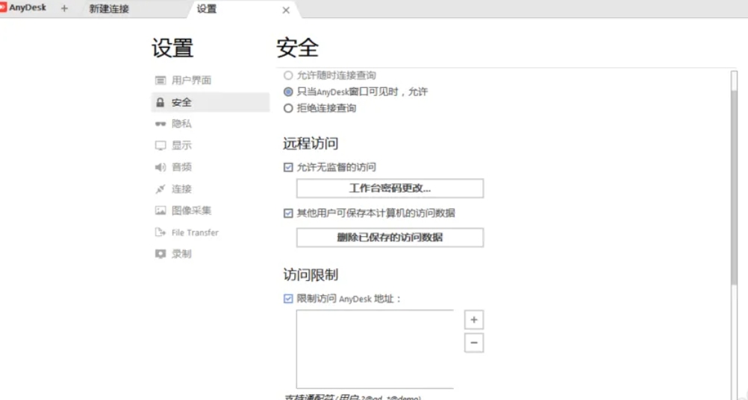Toggle 允许无监督的访问 checkbox
The width and height of the screenshot is (748, 400).
[288, 167]
